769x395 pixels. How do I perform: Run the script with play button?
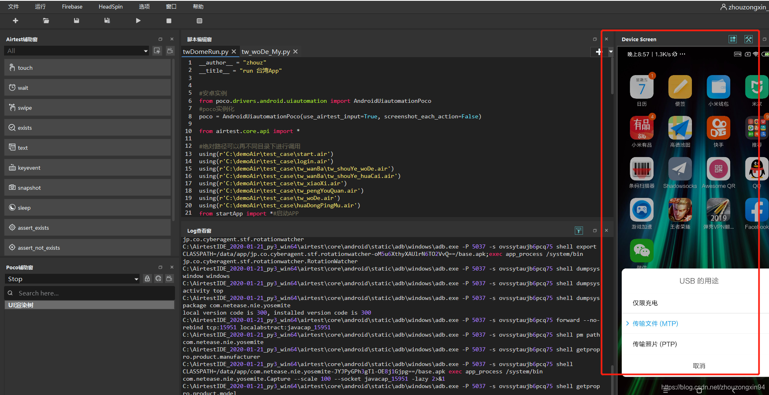(x=138, y=20)
